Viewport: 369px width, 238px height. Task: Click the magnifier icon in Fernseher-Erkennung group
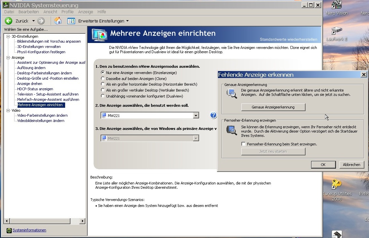231,130
